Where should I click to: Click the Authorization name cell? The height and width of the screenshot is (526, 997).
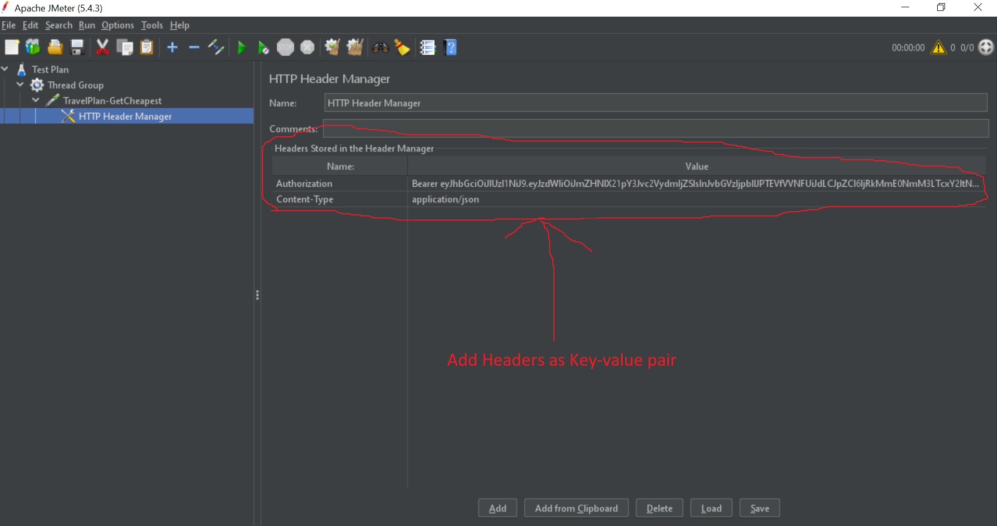[x=340, y=183]
